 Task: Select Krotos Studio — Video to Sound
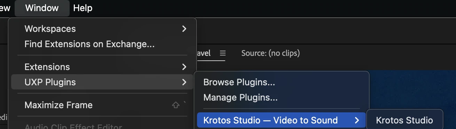[281, 120]
